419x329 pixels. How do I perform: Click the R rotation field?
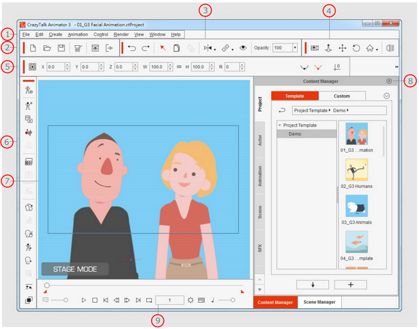point(232,67)
